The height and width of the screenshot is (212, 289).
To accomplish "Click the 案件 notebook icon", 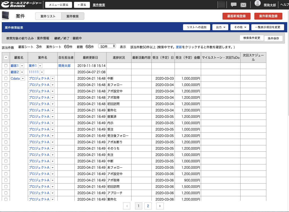I will point(5,16).
